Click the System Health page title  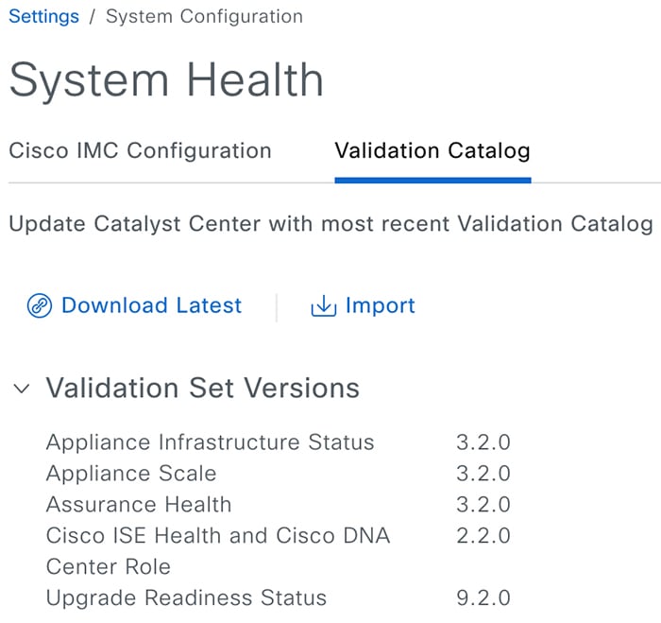pos(166,79)
